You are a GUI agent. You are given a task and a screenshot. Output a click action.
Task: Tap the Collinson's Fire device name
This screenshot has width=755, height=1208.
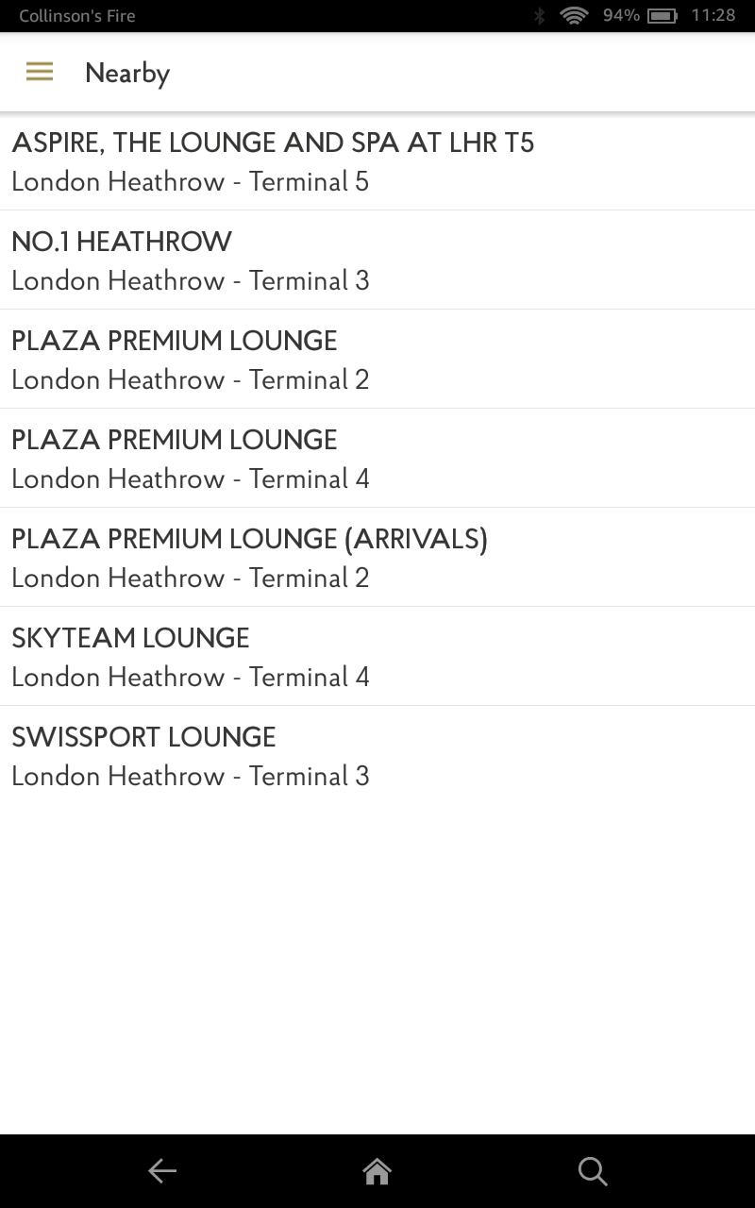click(x=77, y=16)
